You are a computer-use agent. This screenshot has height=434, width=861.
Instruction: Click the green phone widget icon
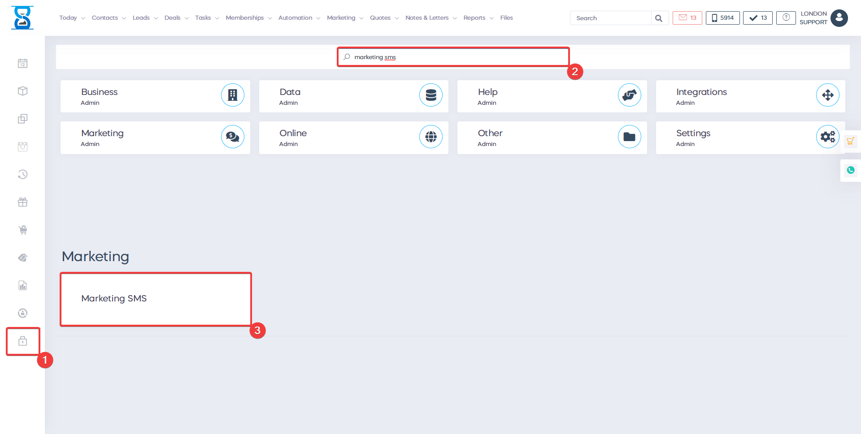tap(850, 170)
